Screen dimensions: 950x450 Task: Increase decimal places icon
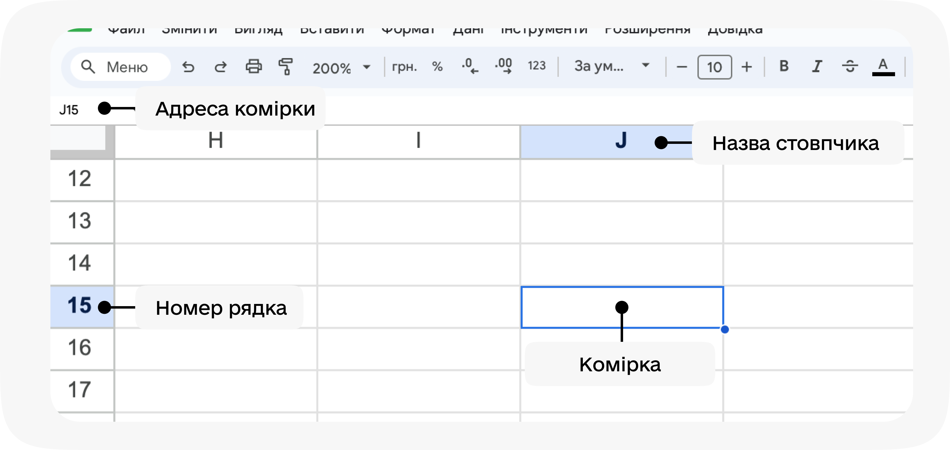pos(503,66)
